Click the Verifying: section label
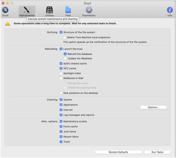 click(52, 32)
